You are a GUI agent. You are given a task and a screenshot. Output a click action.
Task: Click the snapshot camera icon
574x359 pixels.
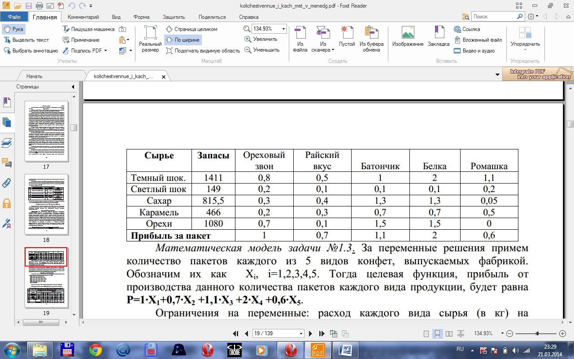coord(122,29)
